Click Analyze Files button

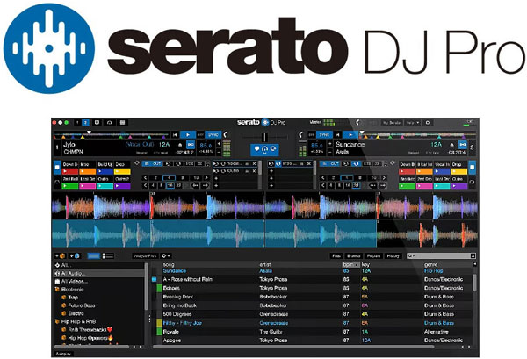click(145, 256)
